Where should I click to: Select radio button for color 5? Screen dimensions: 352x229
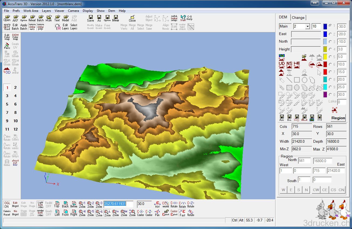pyautogui.click(x=330, y=57)
